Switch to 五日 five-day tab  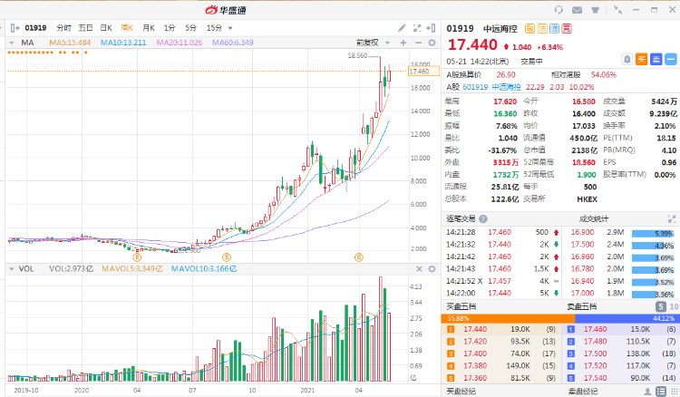pyautogui.click(x=85, y=28)
